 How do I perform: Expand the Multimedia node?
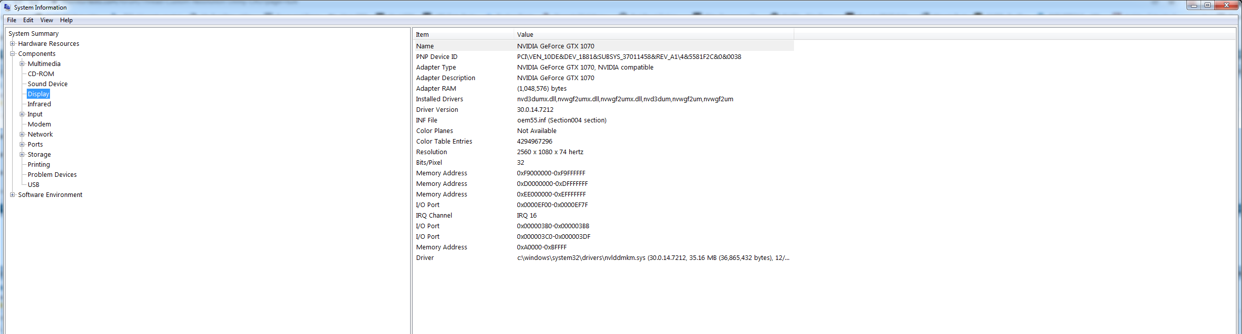pos(22,64)
